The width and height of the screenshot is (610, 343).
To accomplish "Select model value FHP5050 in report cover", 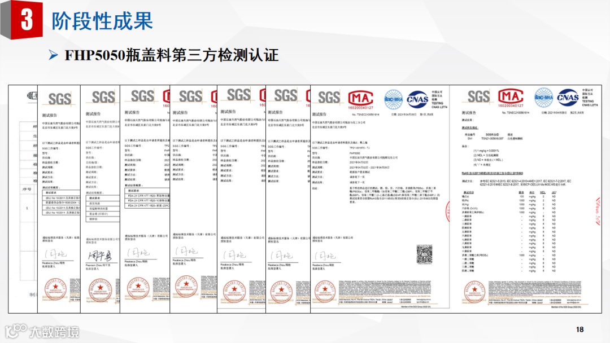I will 355,153.
